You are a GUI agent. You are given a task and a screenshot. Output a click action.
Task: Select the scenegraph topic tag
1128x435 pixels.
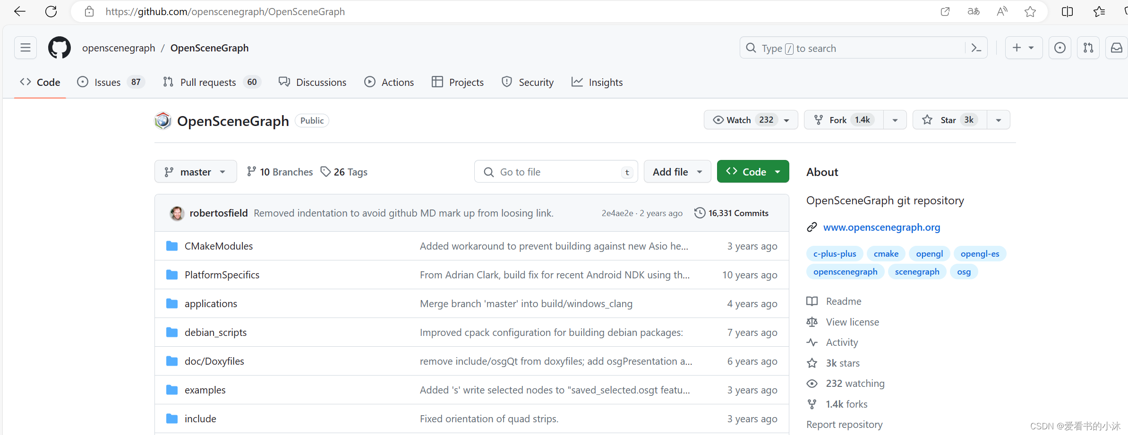917,272
